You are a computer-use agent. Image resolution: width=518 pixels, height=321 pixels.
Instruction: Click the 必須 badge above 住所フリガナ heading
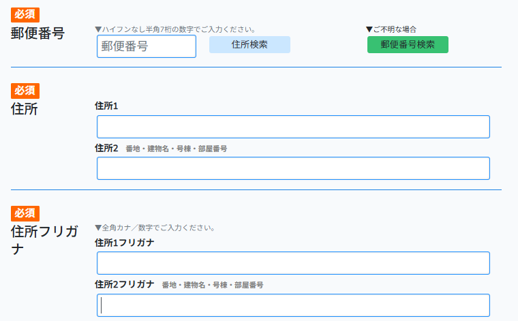[25, 213]
